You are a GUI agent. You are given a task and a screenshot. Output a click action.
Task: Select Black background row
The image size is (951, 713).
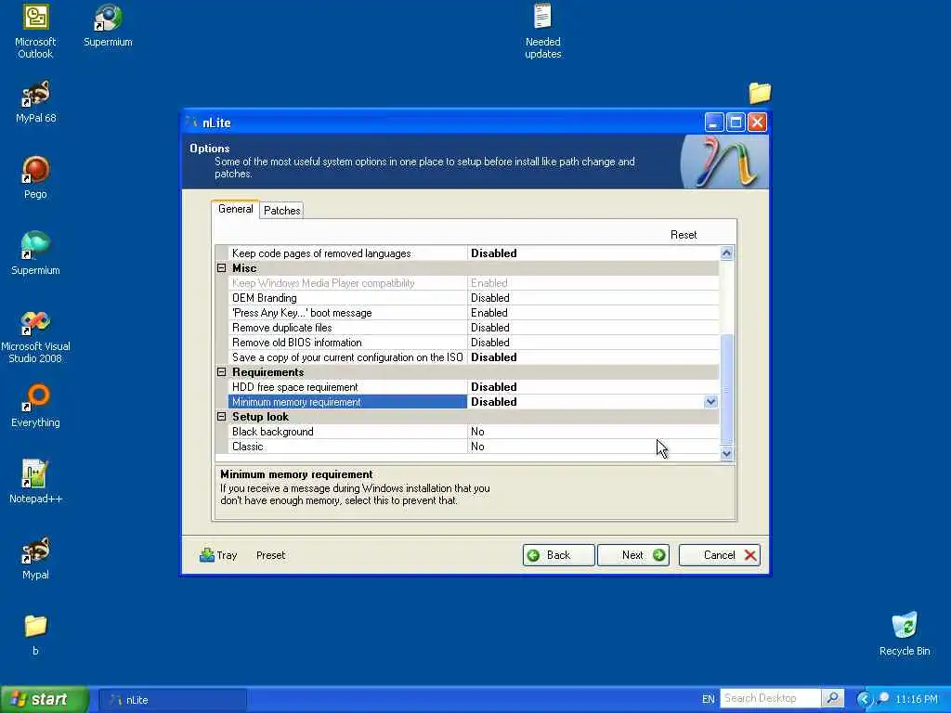tap(473, 432)
